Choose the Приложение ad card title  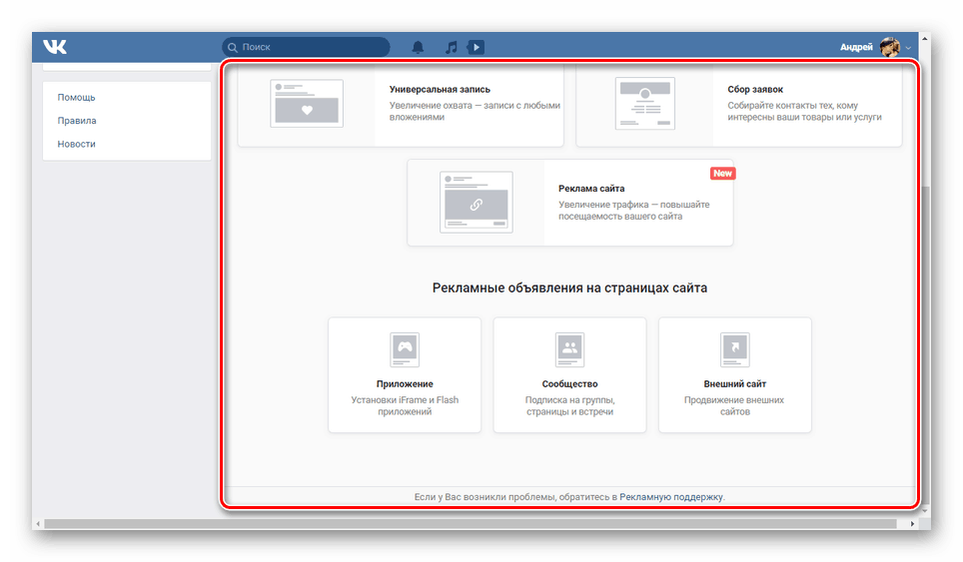pyautogui.click(x=405, y=384)
